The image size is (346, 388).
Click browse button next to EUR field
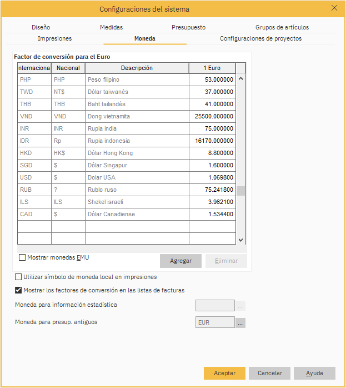click(240, 322)
